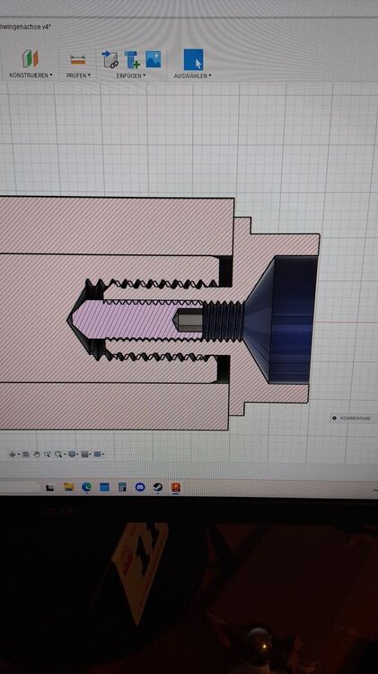Click the look-at camera icon

(x=26, y=455)
